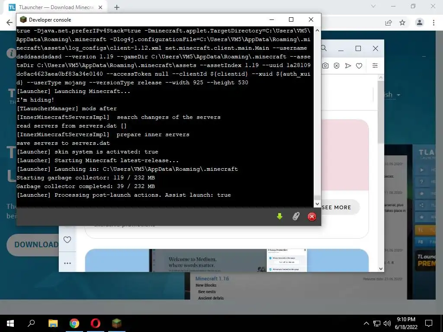The image size is (443, 332).
Task: Click the red X kill button in Developer console
Action: 311,217
